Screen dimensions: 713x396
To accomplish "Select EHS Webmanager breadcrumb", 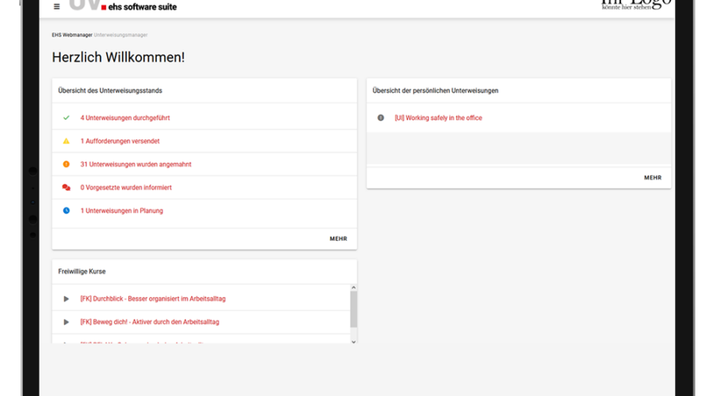I will pyautogui.click(x=71, y=35).
